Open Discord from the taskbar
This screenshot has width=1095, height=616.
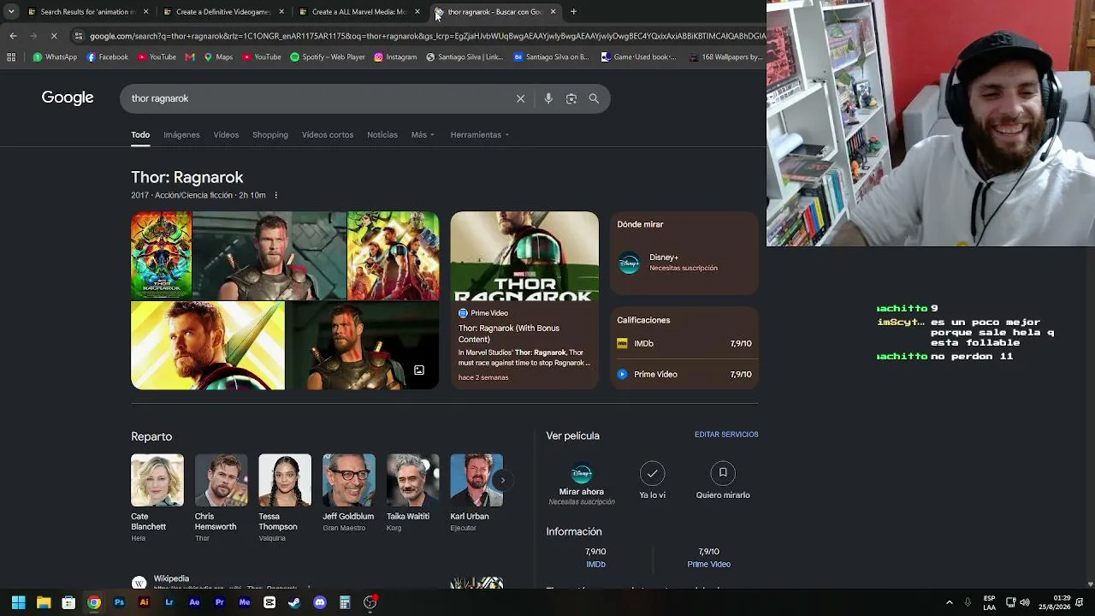point(320,602)
